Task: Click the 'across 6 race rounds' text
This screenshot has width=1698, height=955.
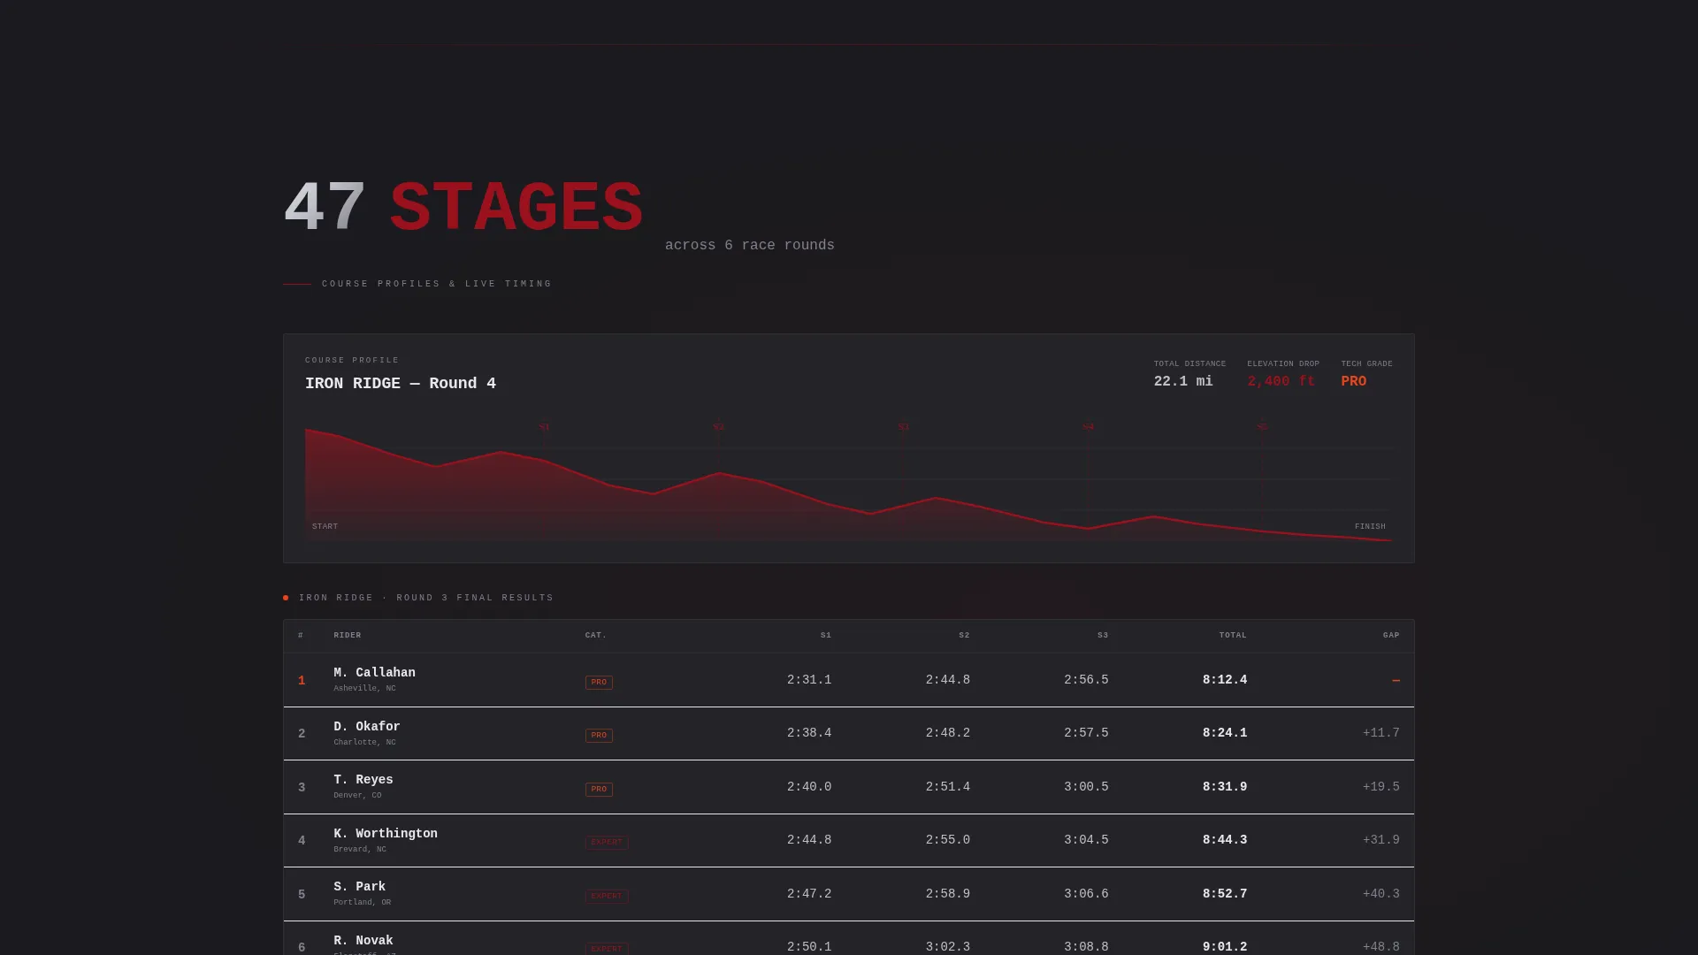Action: tap(750, 245)
